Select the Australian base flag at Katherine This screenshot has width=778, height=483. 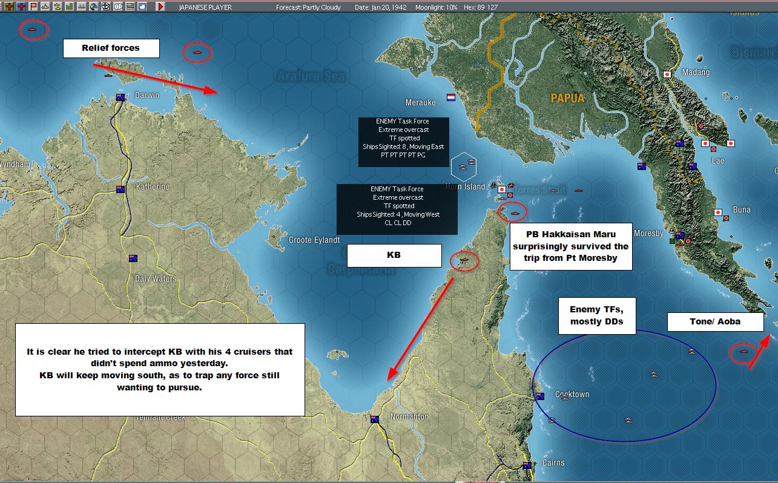click(120, 189)
